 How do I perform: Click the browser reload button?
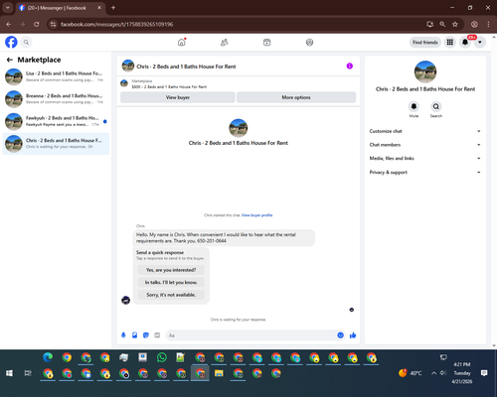point(37,24)
